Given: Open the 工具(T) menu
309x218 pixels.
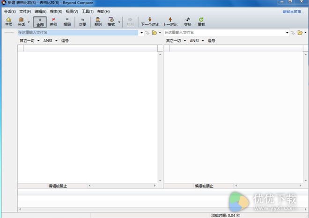Looking at the screenshot, I should click(x=88, y=11).
